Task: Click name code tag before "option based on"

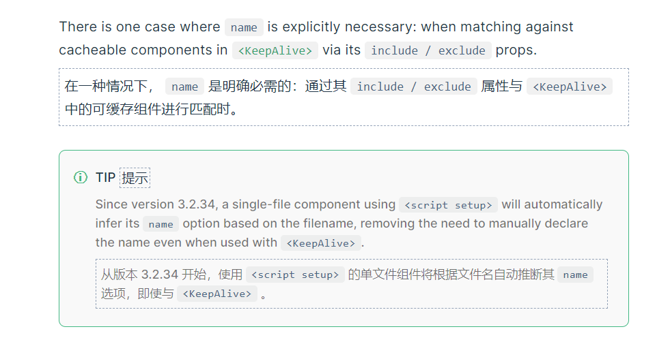Action: (160, 224)
